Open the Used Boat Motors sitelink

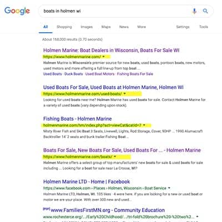pos(100,74)
